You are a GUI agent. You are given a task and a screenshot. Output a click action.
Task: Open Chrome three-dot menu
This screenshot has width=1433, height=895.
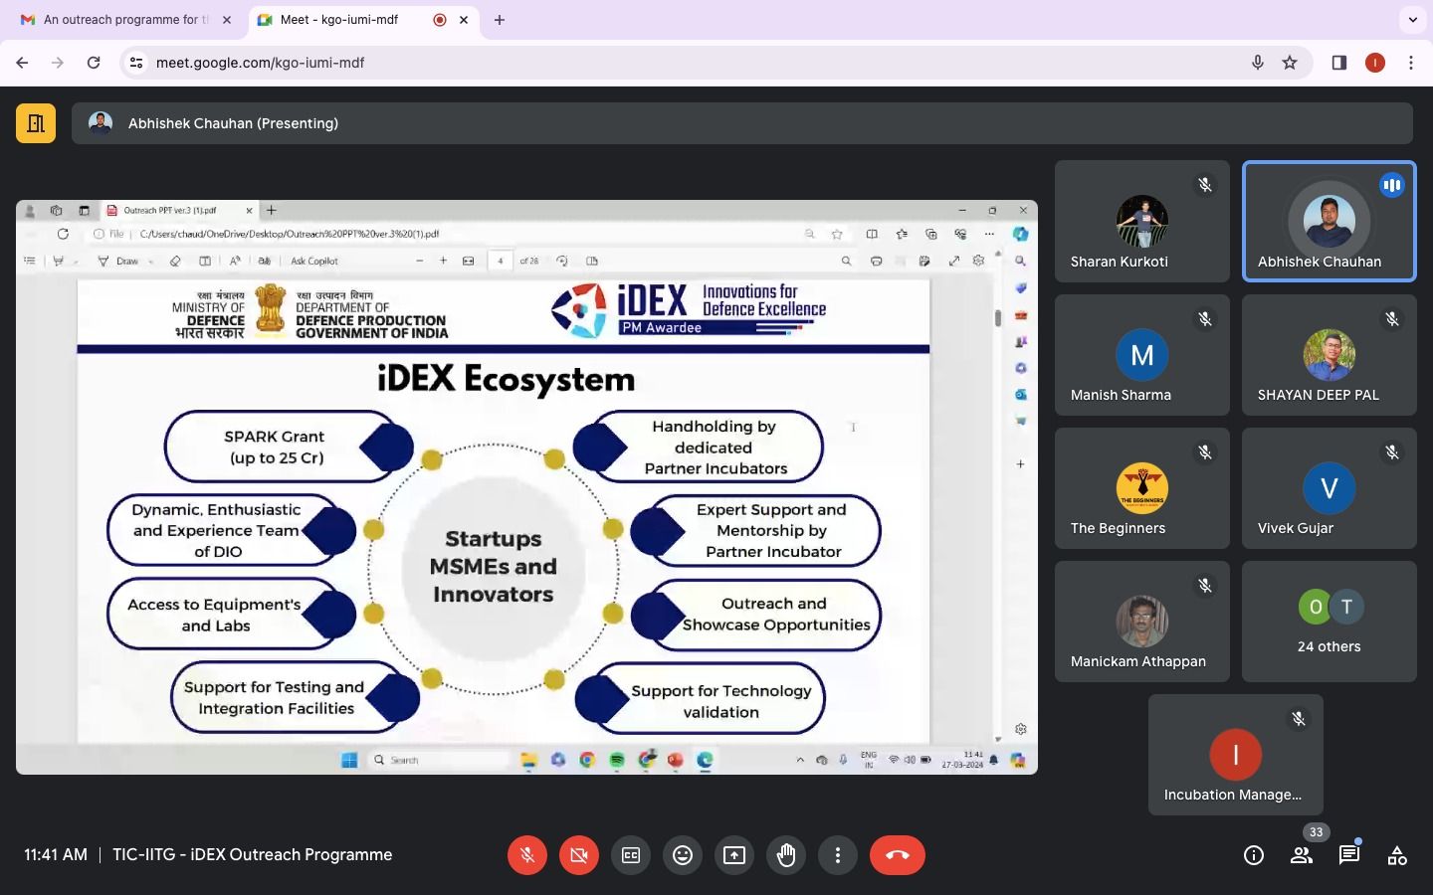[x=1411, y=63]
